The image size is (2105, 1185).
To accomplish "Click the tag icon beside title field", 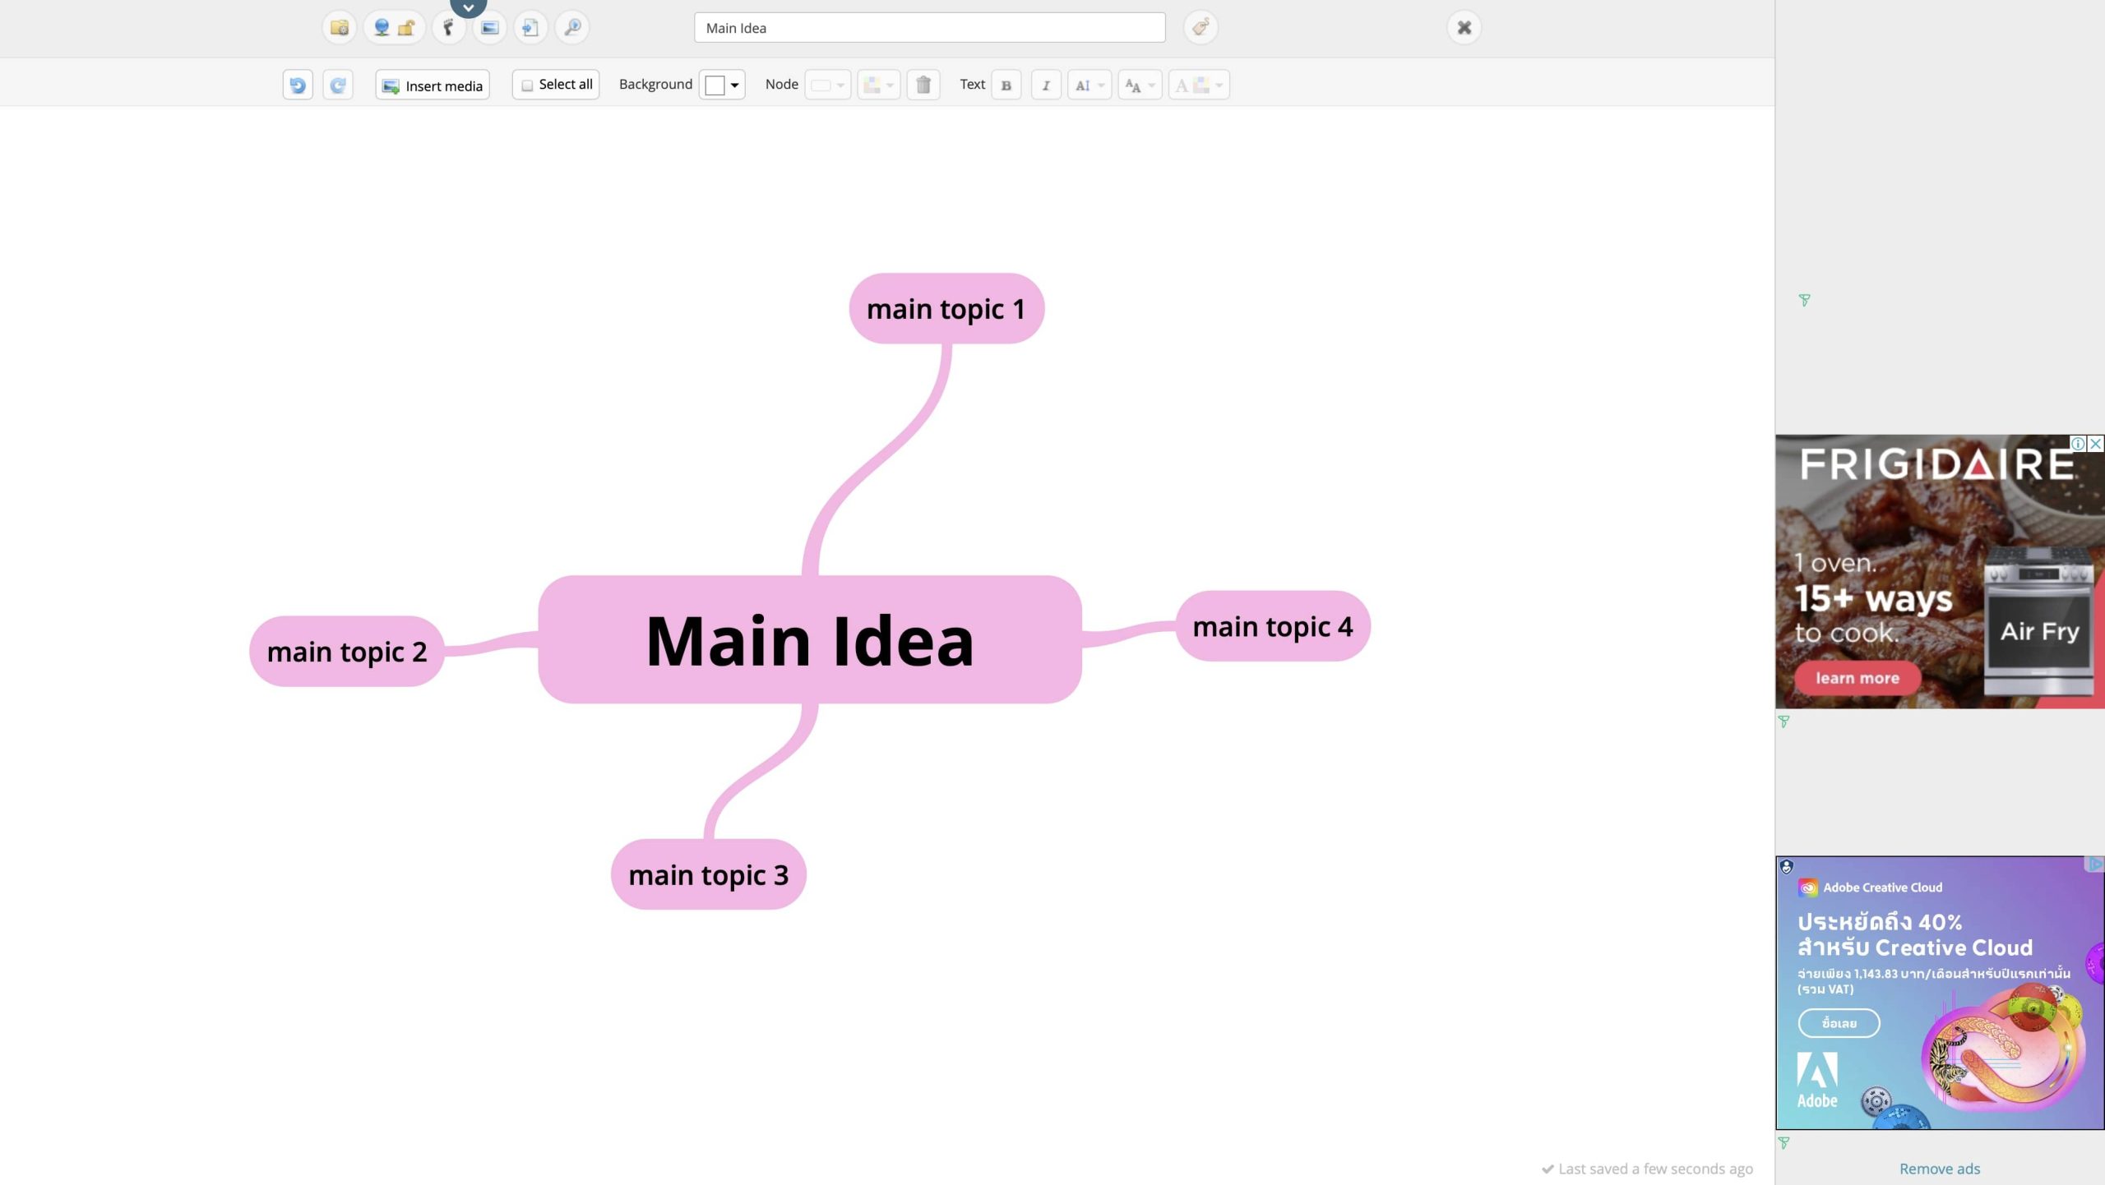I will tap(1201, 28).
